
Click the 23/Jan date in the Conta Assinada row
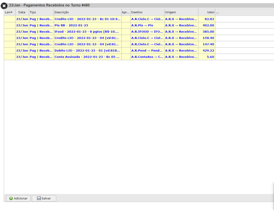(x=22, y=57)
